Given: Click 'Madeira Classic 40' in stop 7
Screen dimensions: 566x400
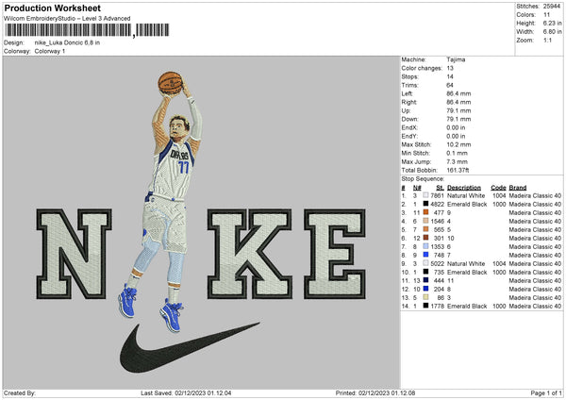Looking at the screenshot, I should point(535,246).
